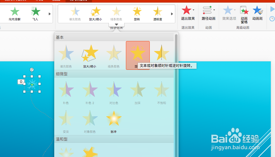Select the 飞入 entrance effect

pos(35,14)
